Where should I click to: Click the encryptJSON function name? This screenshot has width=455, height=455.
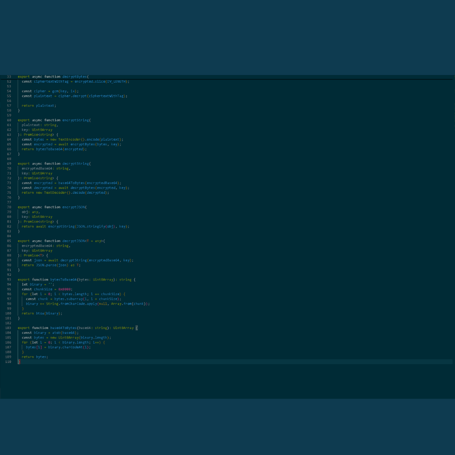[73, 207]
